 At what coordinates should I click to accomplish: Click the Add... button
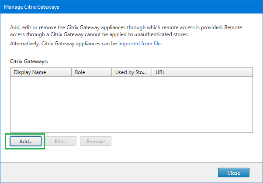coord(25,141)
